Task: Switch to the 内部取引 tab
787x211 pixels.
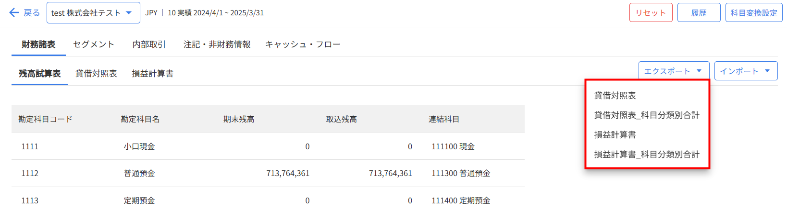Action: (149, 44)
